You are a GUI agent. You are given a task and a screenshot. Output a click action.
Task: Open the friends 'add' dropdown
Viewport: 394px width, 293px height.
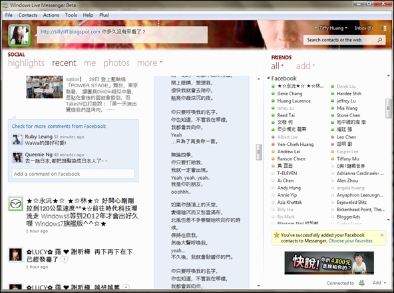pos(305,66)
